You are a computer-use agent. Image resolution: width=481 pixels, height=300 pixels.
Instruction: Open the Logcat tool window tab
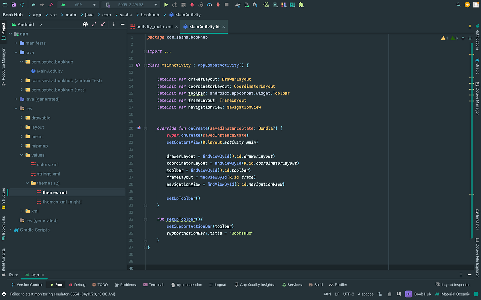218,285
